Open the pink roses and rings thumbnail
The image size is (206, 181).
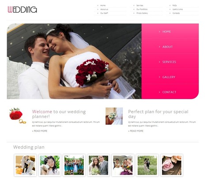[172, 165]
